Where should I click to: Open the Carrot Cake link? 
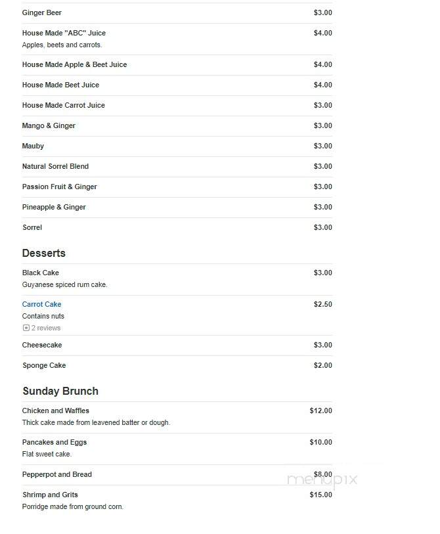[41, 304]
